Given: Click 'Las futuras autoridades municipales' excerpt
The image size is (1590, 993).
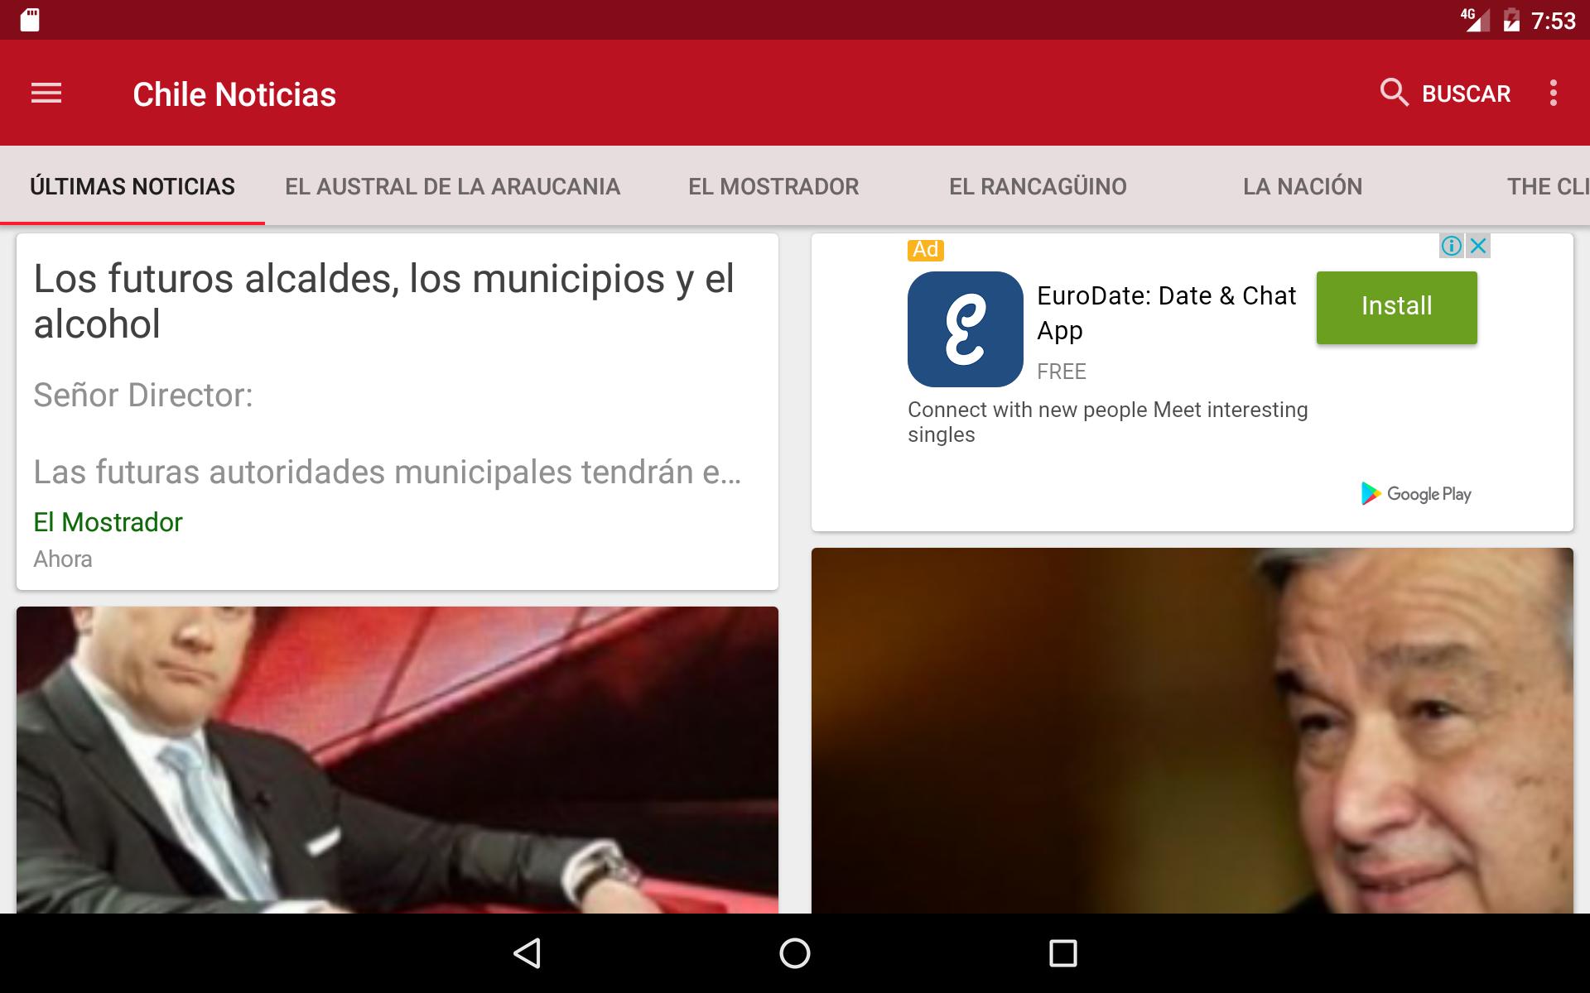Looking at the screenshot, I should pyautogui.click(x=387, y=473).
